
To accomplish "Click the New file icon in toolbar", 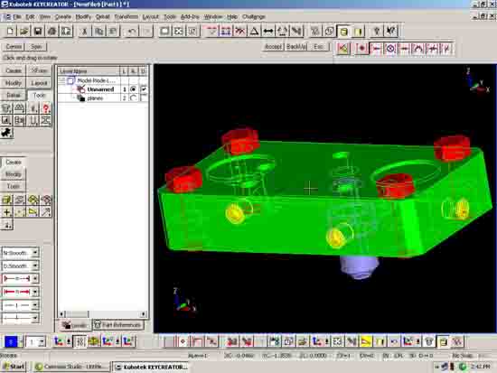I will point(10,31).
